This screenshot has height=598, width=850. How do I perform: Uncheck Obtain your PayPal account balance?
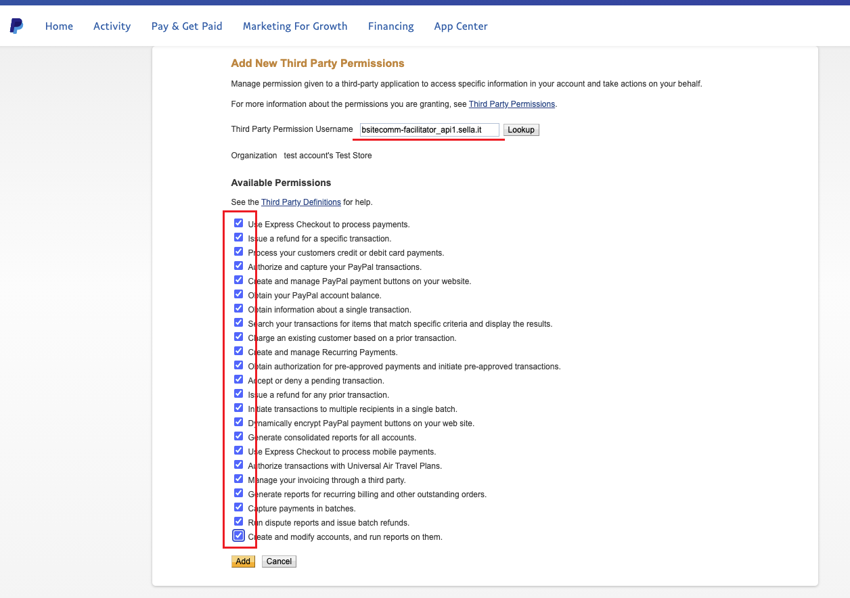point(238,294)
